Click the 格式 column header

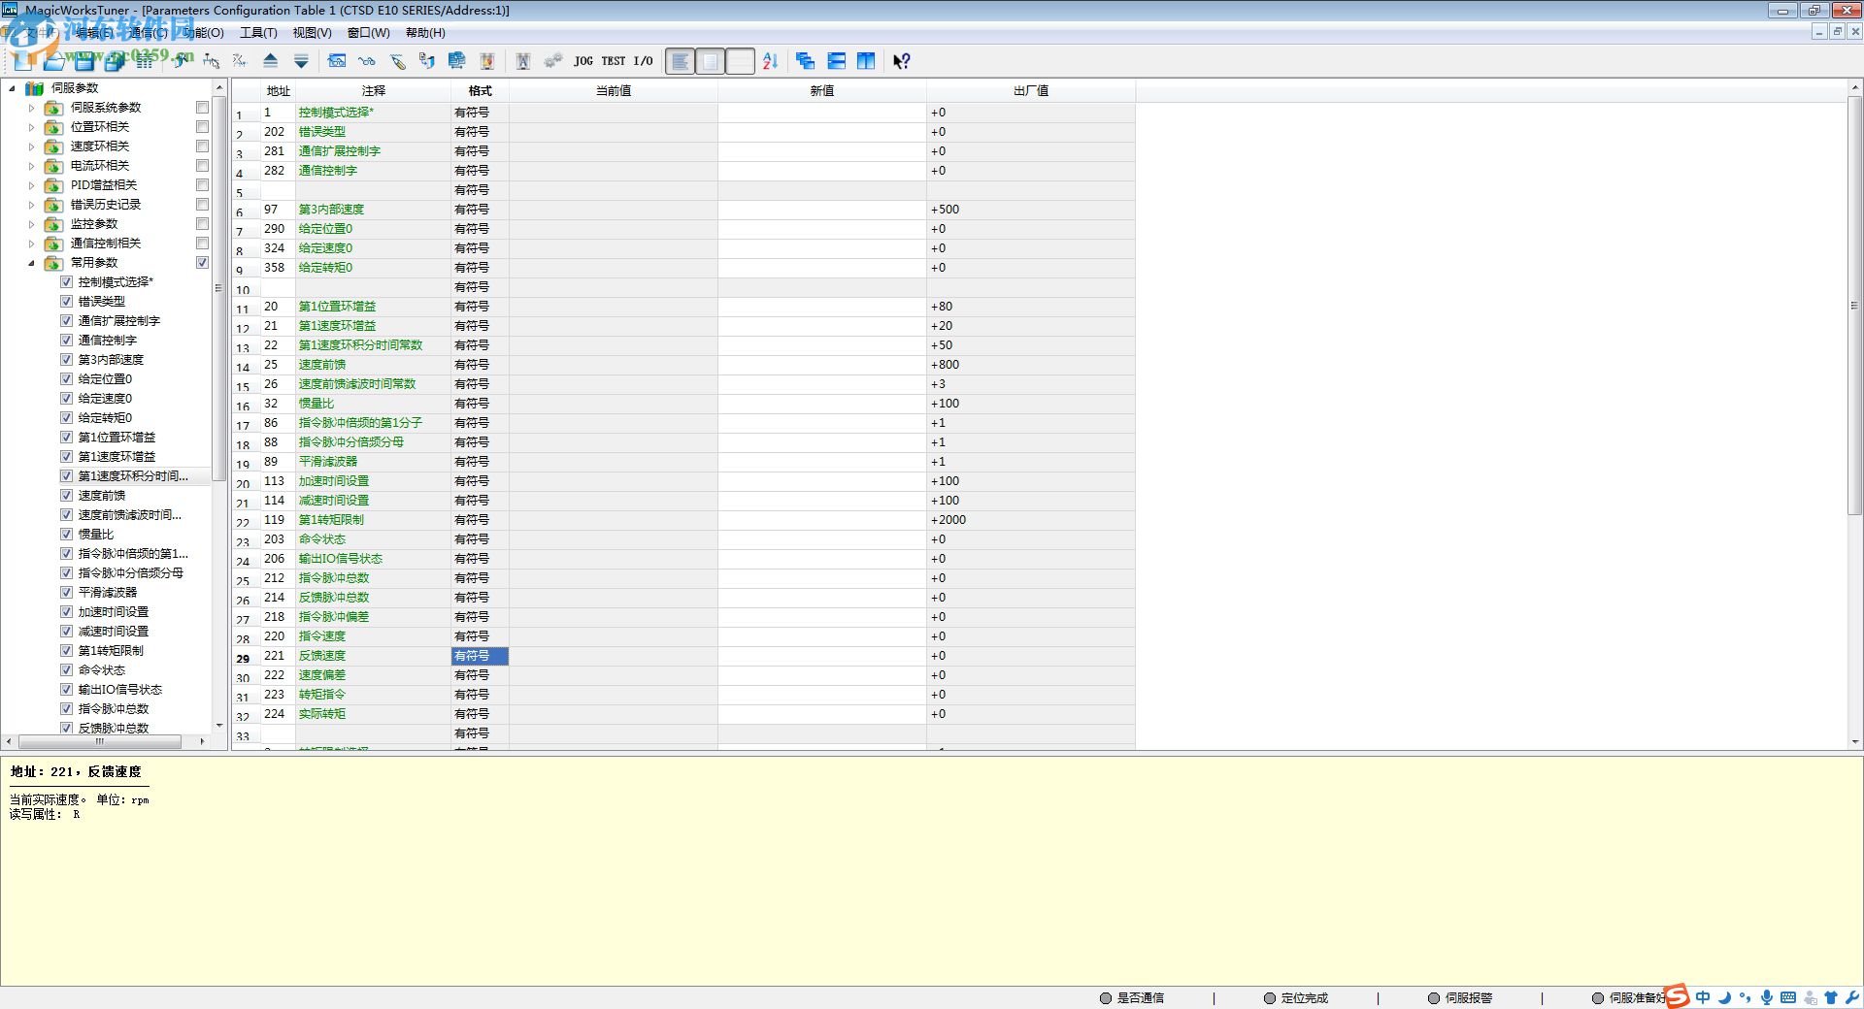(480, 91)
